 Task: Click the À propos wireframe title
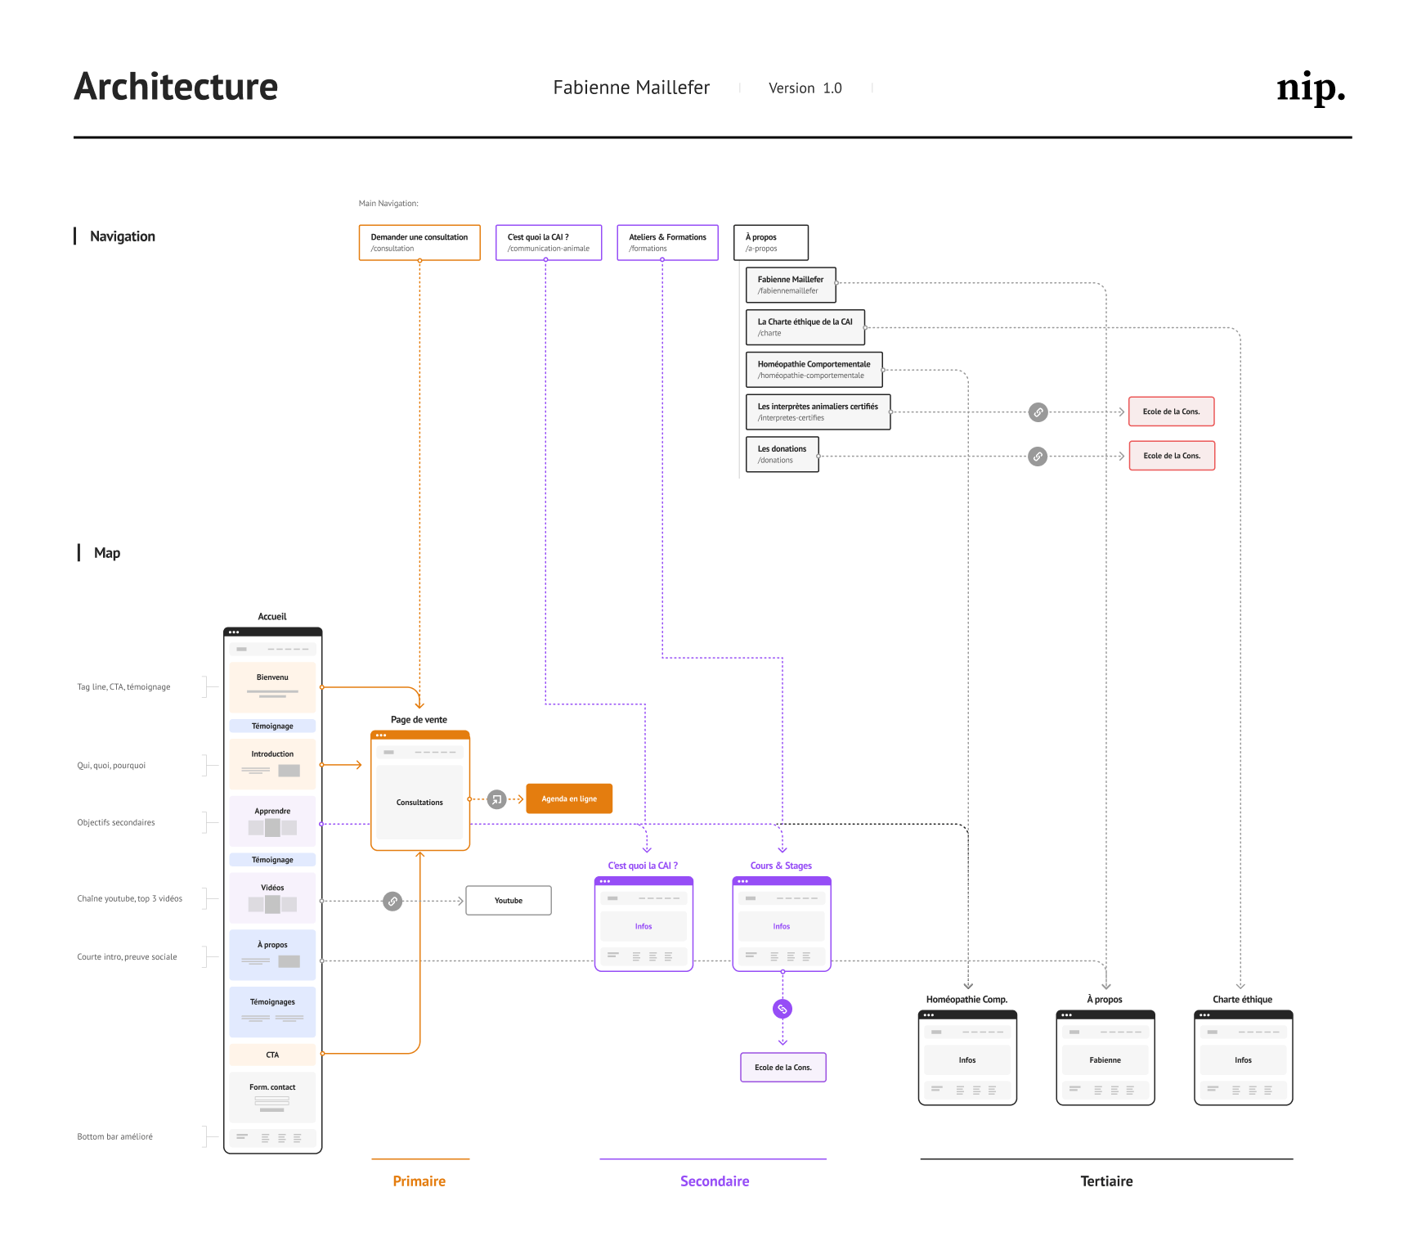[x=1105, y=1000]
